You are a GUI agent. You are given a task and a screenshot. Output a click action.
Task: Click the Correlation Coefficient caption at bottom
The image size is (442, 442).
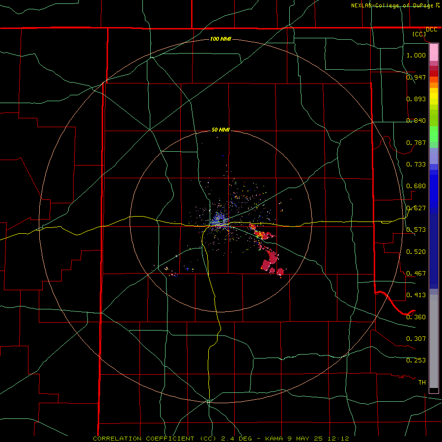coord(221,439)
